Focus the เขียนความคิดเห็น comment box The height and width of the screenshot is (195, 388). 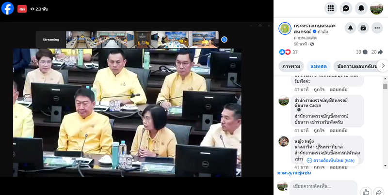(323, 186)
